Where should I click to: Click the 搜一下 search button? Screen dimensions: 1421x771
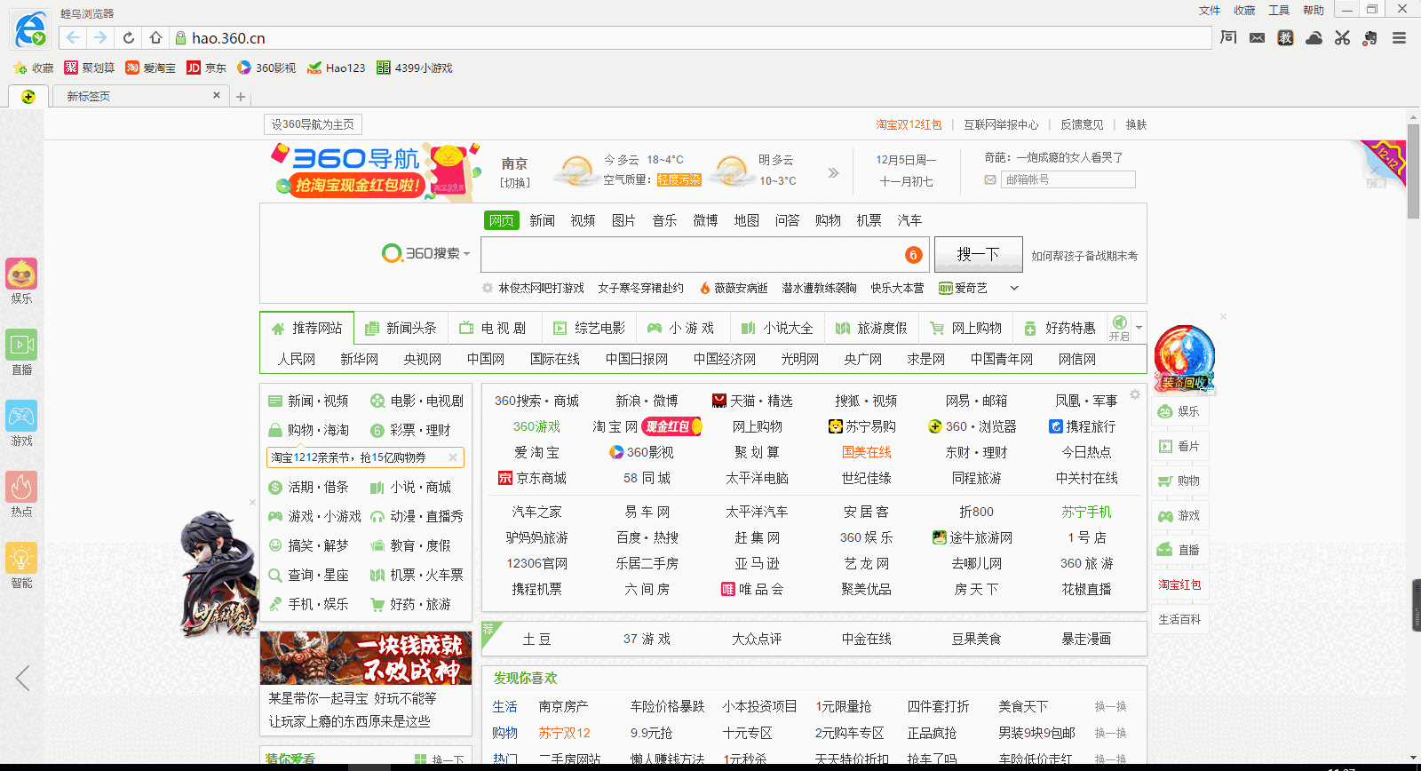(x=978, y=254)
